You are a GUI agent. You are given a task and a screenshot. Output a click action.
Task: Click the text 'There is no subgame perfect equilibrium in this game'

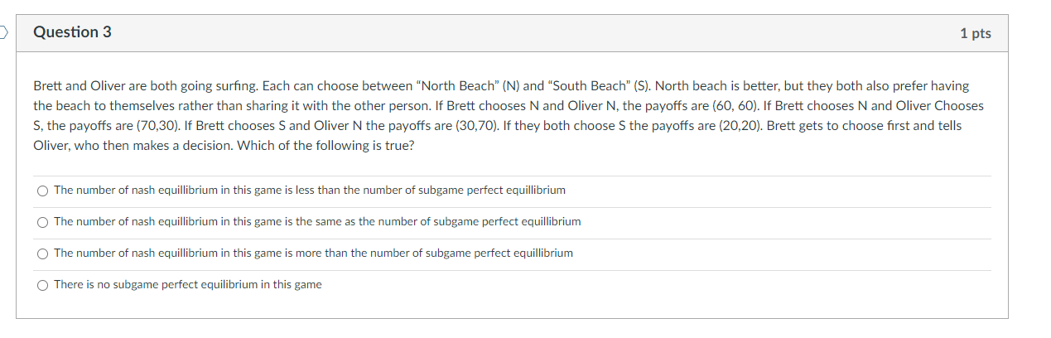(x=188, y=285)
